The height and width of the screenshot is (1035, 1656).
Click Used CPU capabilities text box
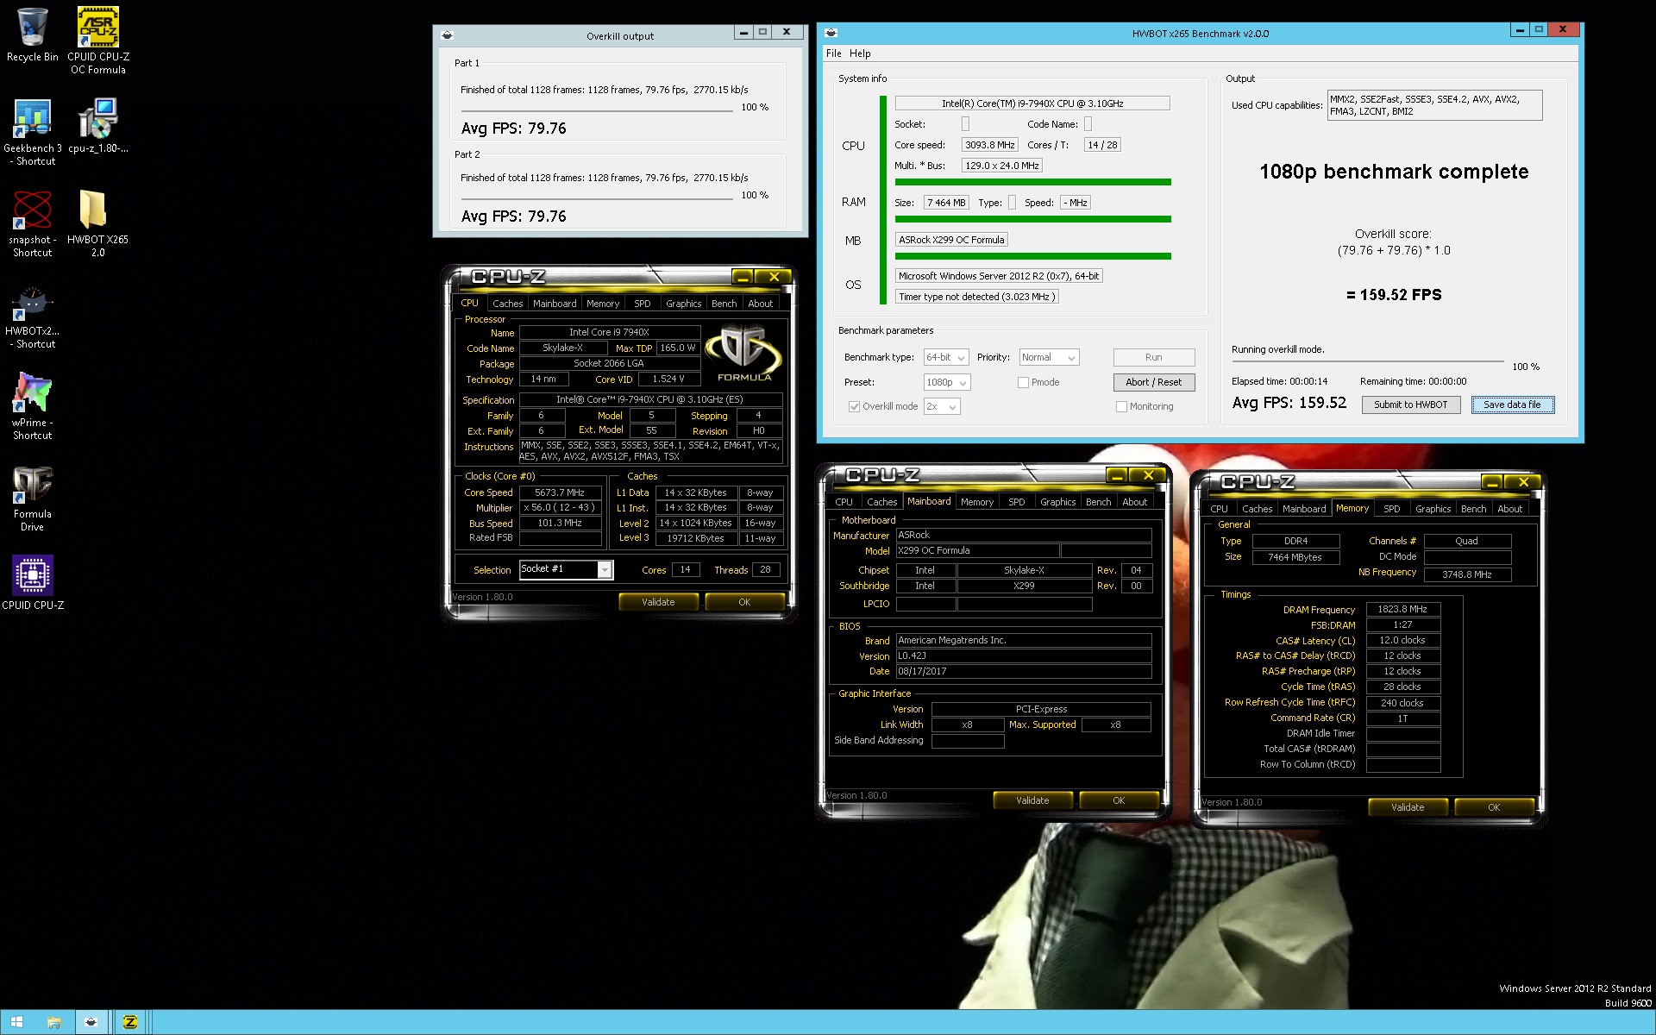[x=1434, y=105]
